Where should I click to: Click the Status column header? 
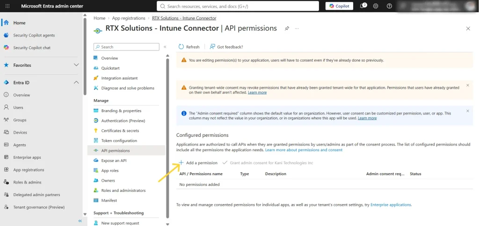pos(415,174)
